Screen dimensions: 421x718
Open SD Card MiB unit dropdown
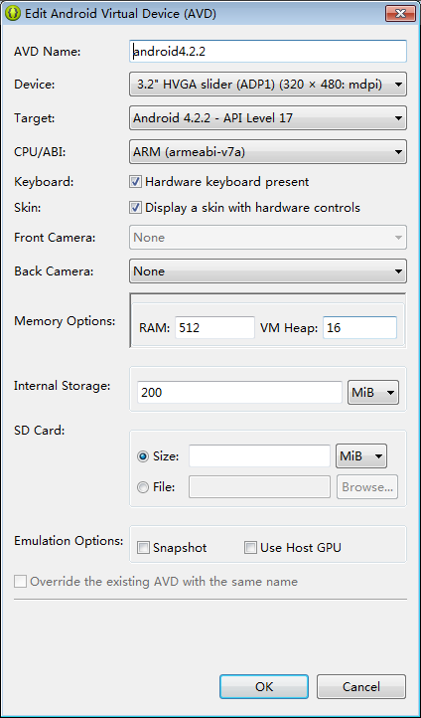tap(361, 456)
